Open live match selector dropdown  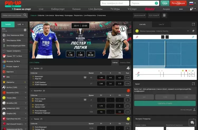click(188, 31)
